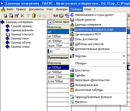Open Запросы/Хранимые функции entry
Viewport: 130px width, 111px height.
coord(98,97)
